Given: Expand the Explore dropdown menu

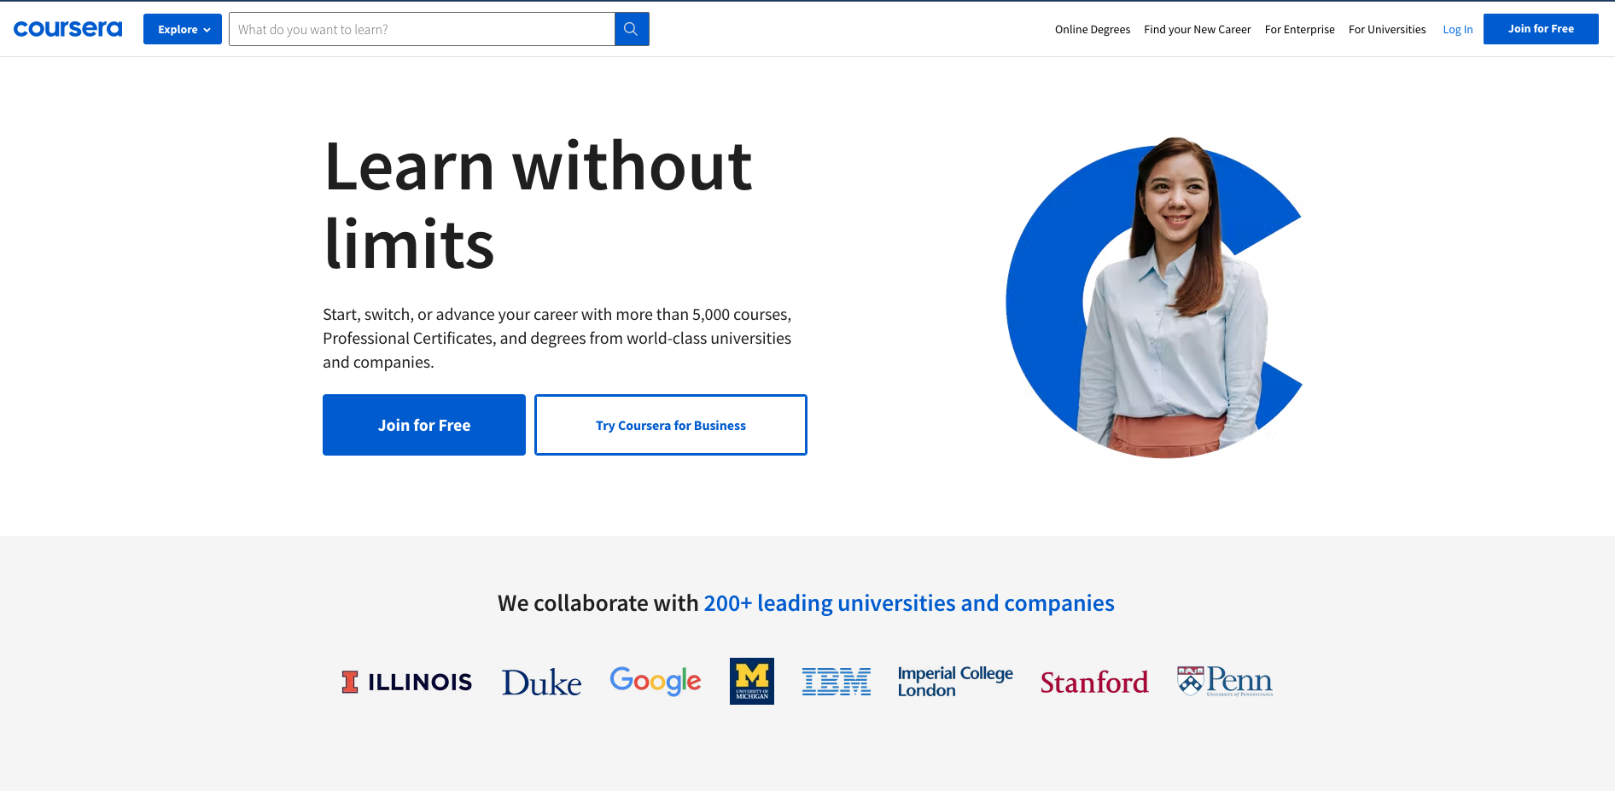Looking at the screenshot, I should pos(183,29).
